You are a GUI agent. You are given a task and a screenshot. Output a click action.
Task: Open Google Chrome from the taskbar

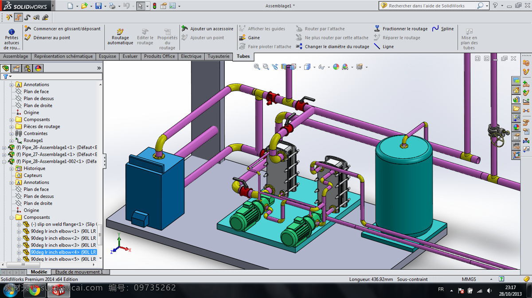coord(35,290)
